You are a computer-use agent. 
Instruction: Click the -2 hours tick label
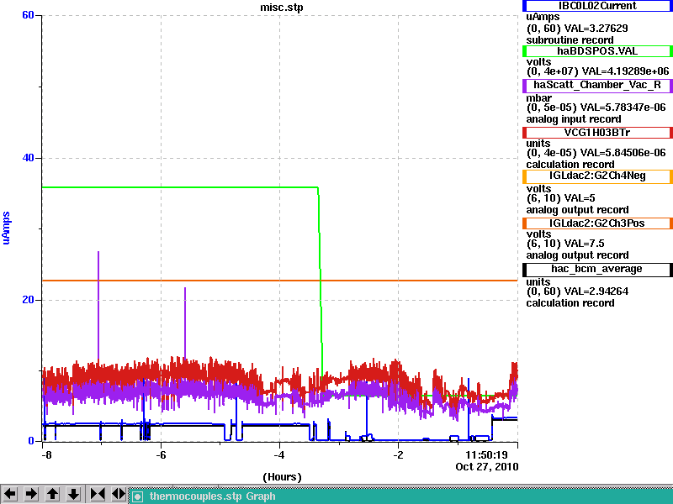point(398,454)
